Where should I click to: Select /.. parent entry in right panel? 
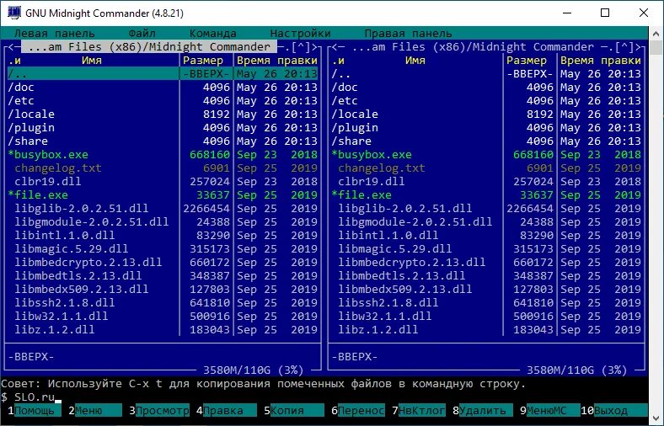[486, 73]
